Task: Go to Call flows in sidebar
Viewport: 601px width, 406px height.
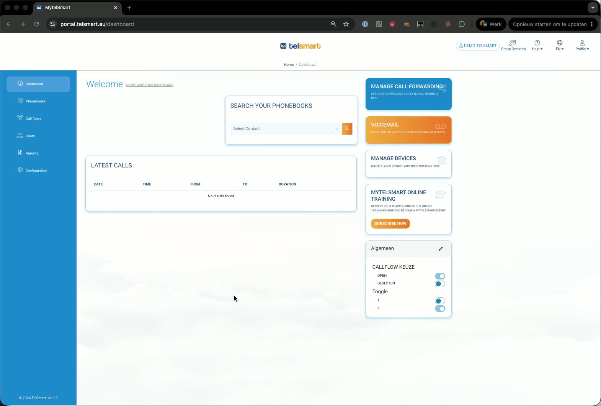Action: coord(38,118)
